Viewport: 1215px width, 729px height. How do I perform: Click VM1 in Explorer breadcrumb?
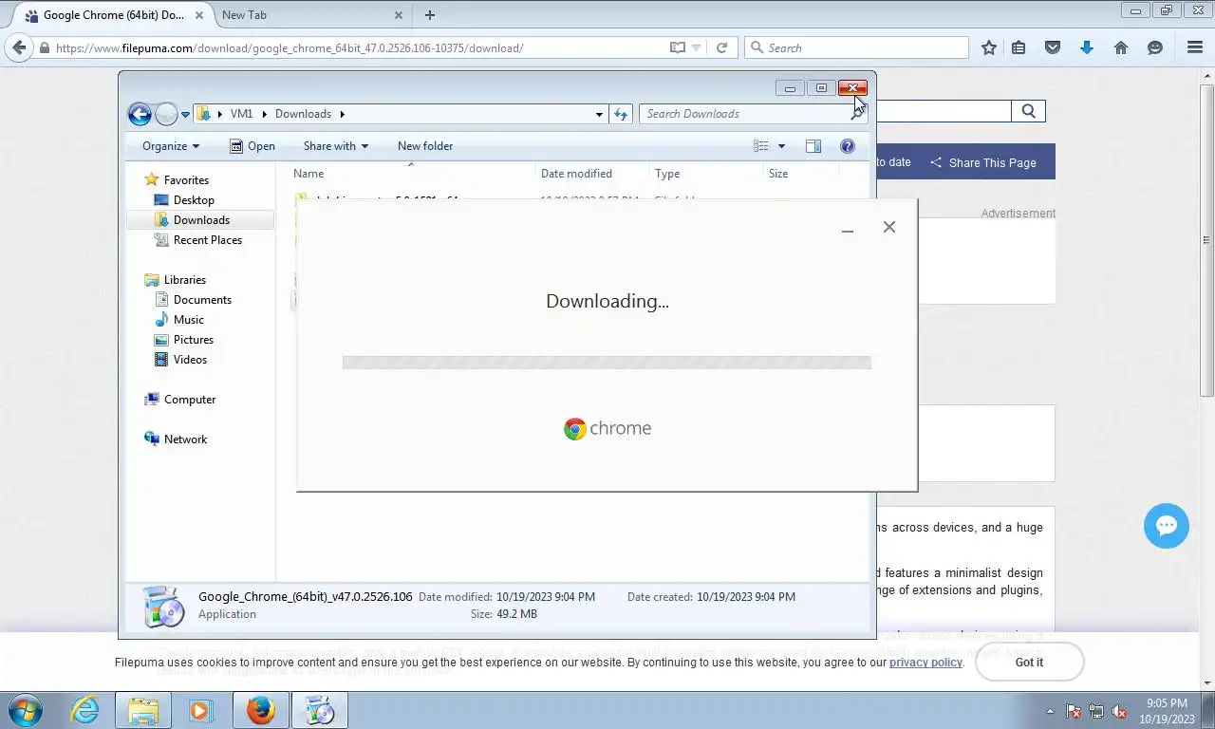[241, 114]
